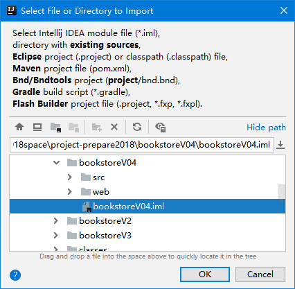Expand the web folder
Viewport: 295px width, 289px height.
pos(69,192)
